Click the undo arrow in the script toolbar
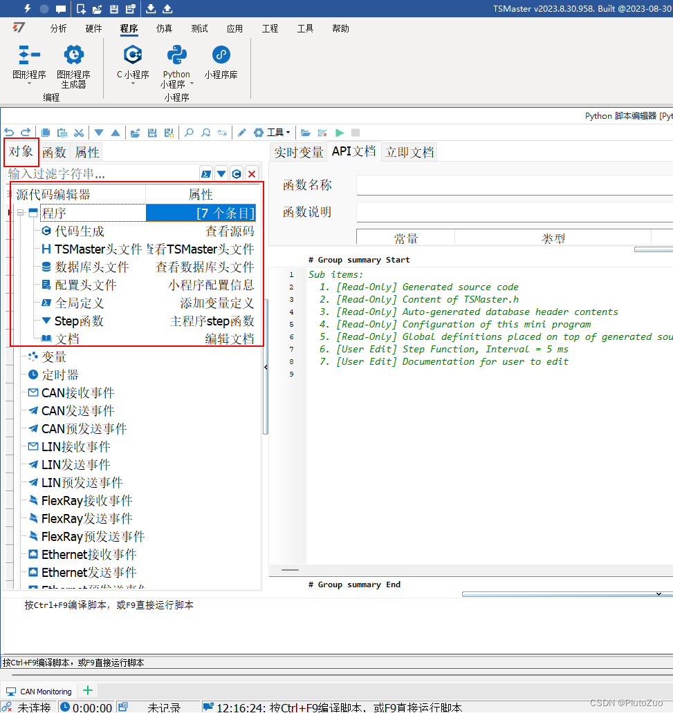The height and width of the screenshot is (713, 673). 9,132
